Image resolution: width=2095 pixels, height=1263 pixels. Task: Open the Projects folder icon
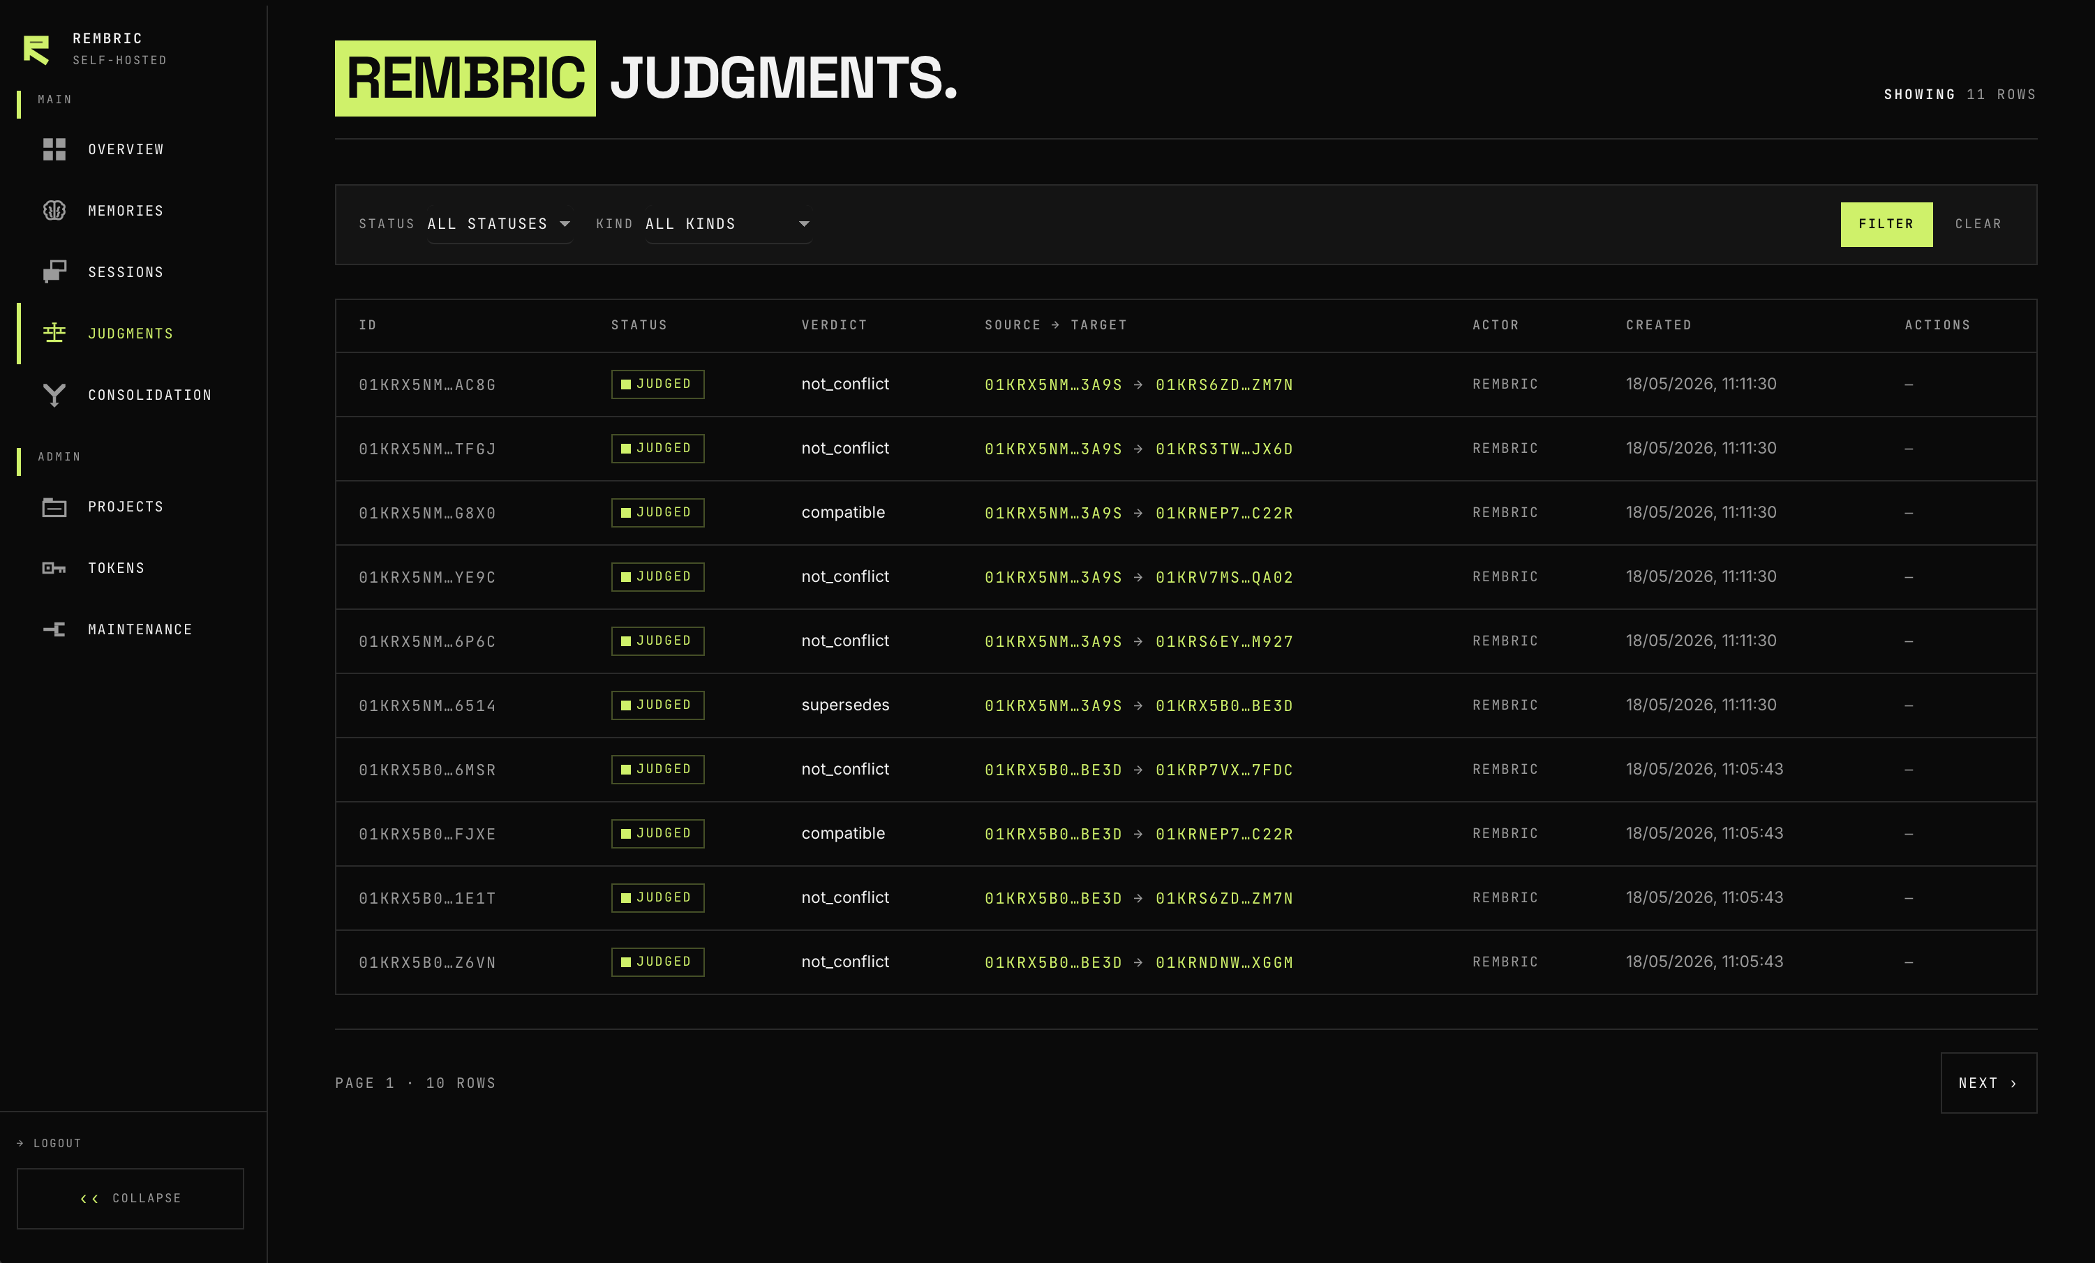click(x=54, y=507)
